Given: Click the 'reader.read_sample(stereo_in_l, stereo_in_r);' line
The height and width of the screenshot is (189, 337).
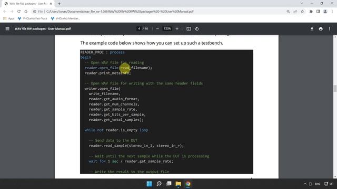Looking at the screenshot, I should pos(136,146).
